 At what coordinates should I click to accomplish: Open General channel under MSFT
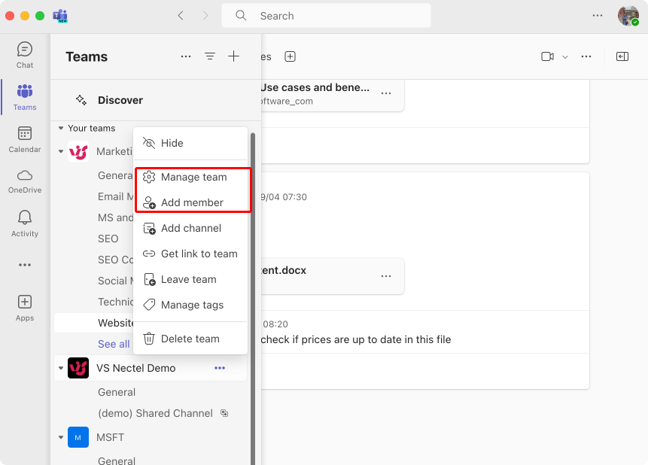click(x=117, y=460)
